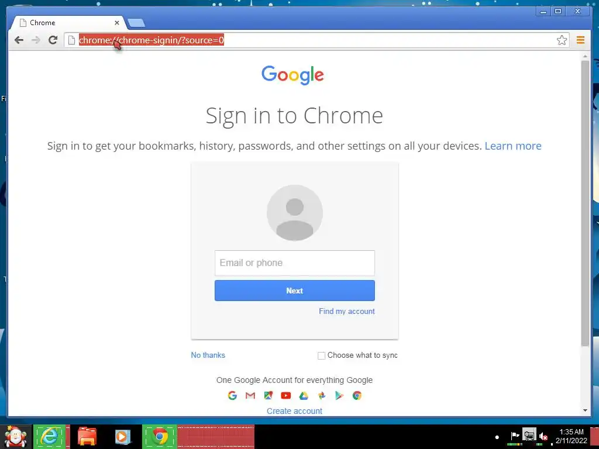Click the scrollbar up arrow
Viewport: 599px width, 449px height.
(x=585, y=57)
